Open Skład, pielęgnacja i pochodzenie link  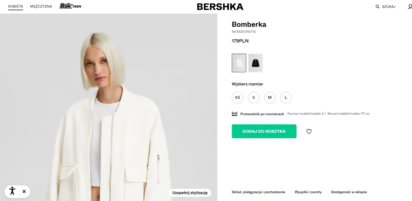tap(258, 192)
